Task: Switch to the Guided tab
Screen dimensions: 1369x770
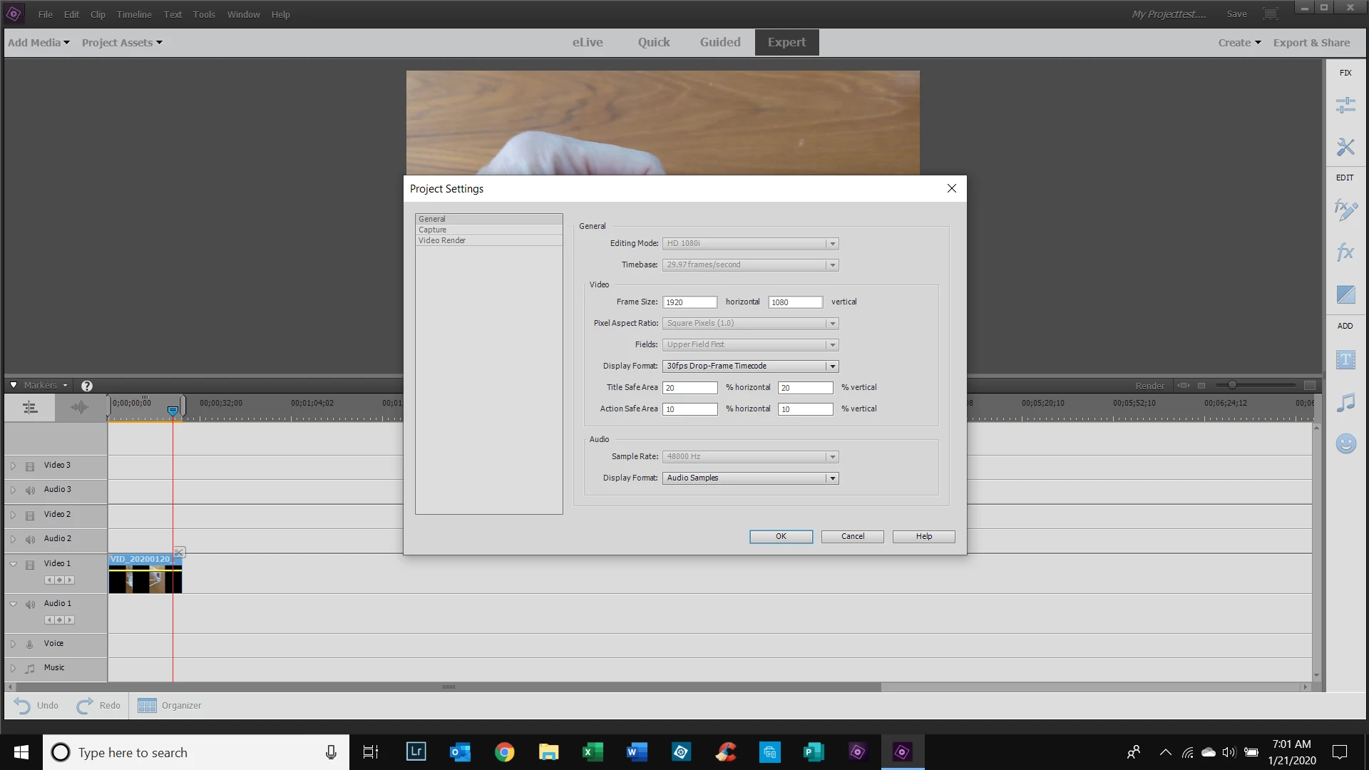Action: coord(719,42)
